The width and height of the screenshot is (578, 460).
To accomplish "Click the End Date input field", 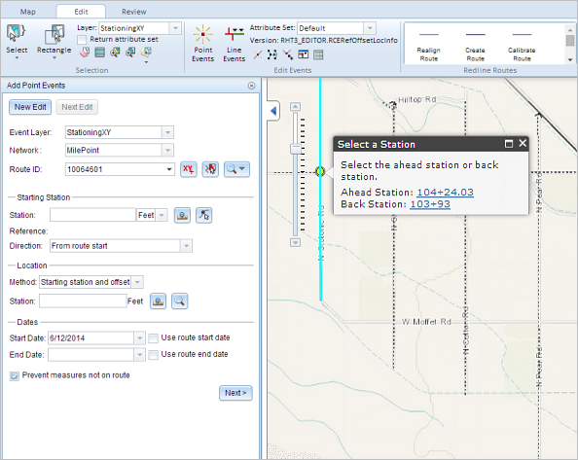I will click(91, 355).
